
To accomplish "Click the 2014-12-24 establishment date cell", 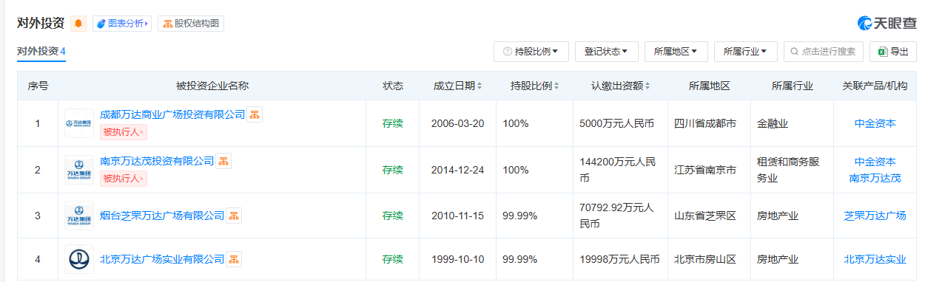I will tap(457, 170).
